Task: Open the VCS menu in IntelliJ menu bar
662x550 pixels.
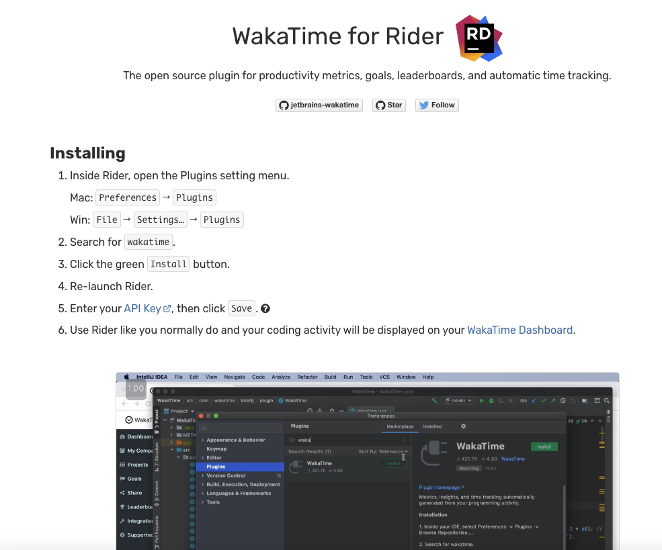Action: (x=384, y=377)
